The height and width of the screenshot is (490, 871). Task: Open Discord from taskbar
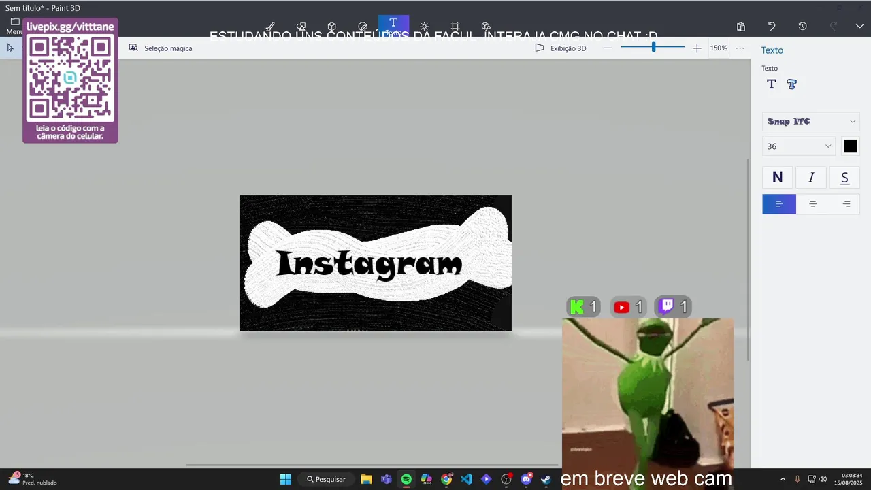click(526, 479)
